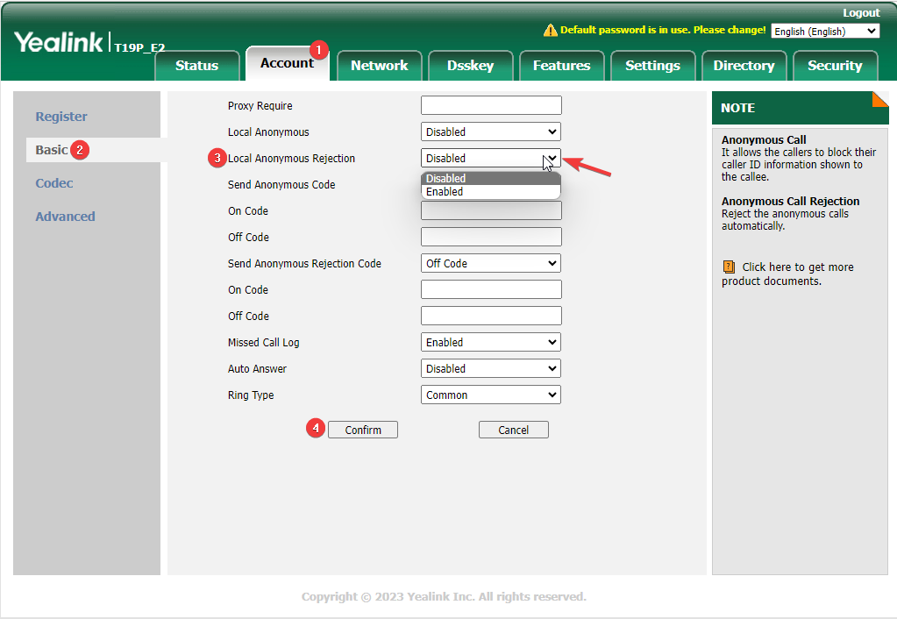Open the Dsskey tab
The height and width of the screenshot is (619, 897).
(x=470, y=66)
